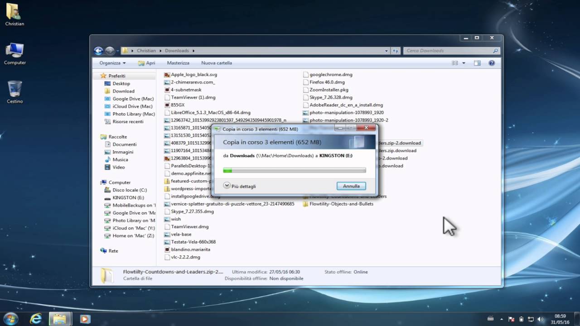The height and width of the screenshot is (326, 580).
Task: Select the Apple_logo_black.svg file
Action: (190, 74)
